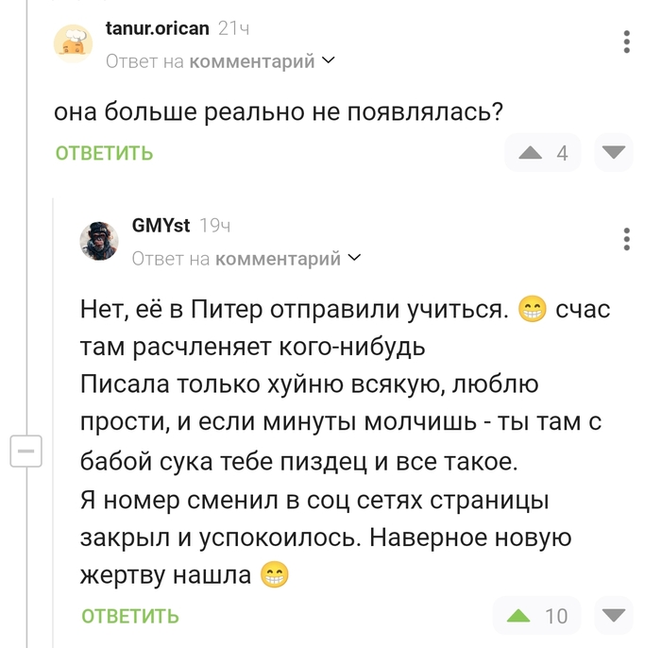Click the 19ч timestamp
The width and height of the screenshot is (661, 648).
(x=215, y=226)
